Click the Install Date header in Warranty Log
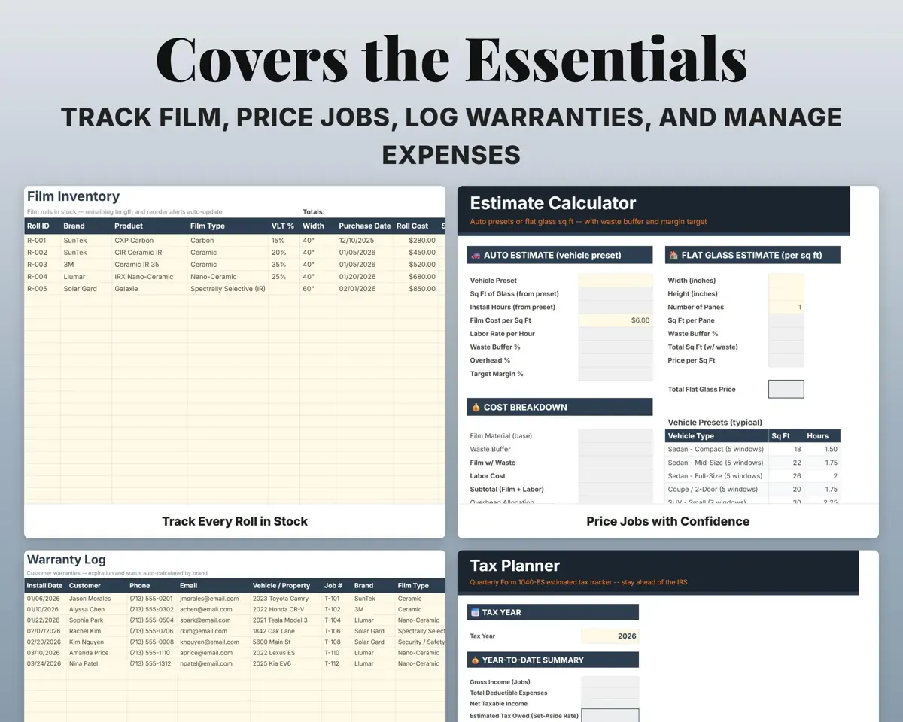 tap(45, 585)
